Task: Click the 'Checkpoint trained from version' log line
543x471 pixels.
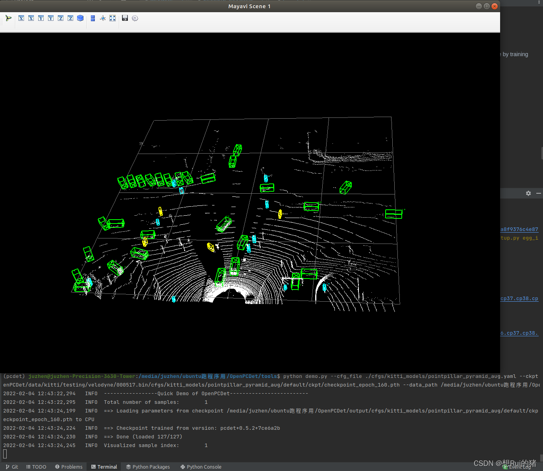Action: click(142, 428)
